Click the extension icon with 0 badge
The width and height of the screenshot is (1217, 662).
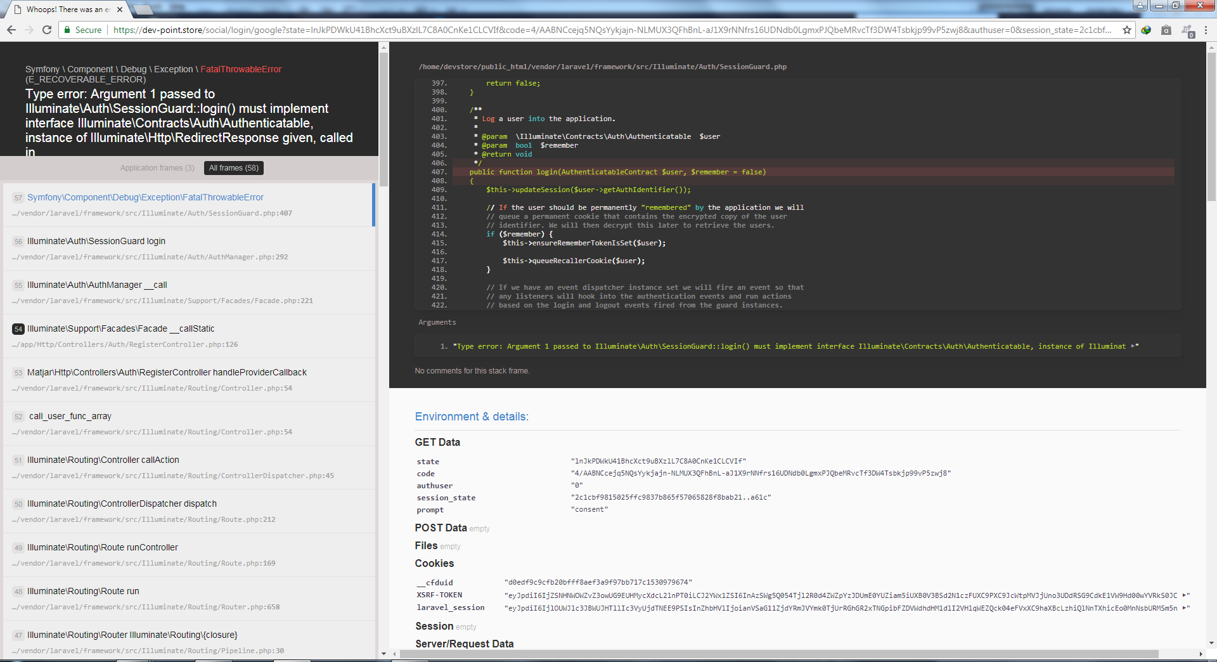1187,30
